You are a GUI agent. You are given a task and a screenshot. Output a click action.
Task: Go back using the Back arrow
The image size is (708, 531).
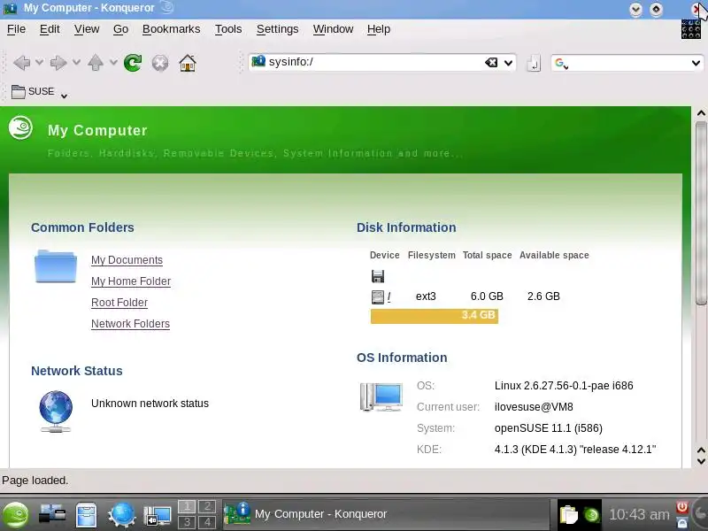(21, 63)
